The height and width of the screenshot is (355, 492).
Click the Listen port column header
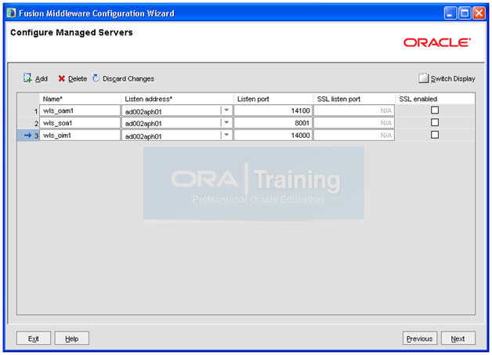coord(273,99)
